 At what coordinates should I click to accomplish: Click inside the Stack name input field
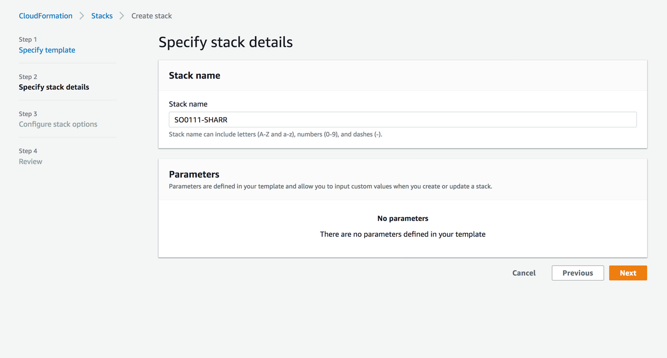pos(402,119)
